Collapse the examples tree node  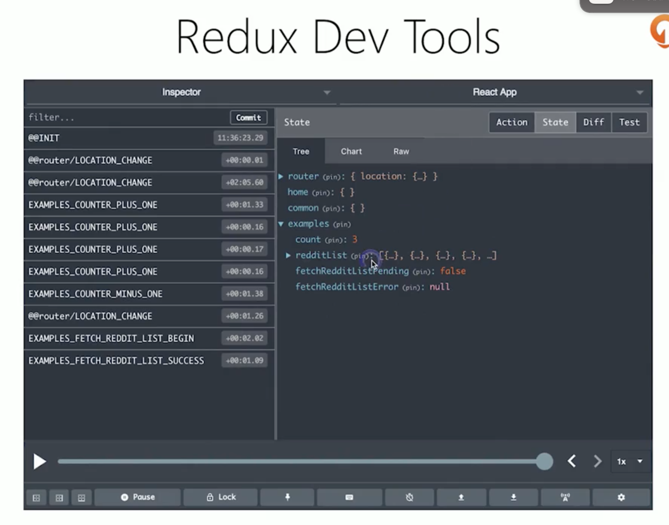click(x=281, y=224)
